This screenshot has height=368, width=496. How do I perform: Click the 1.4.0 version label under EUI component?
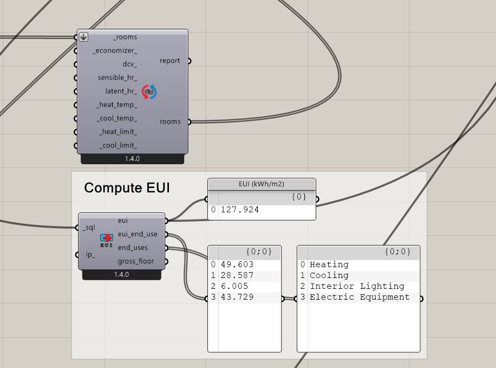point(121,275)
